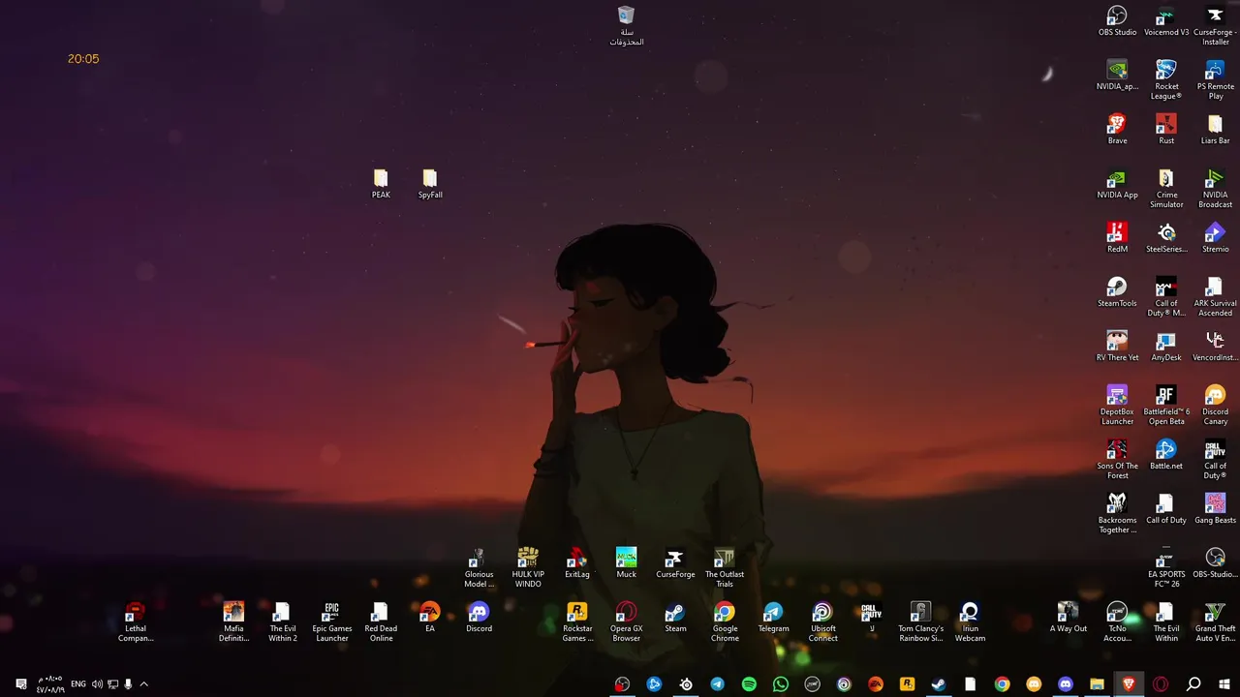This screenshot has height=697, width=1240.
Task: Select the Glorious Model desktop icon
Action: click(479, 567)
